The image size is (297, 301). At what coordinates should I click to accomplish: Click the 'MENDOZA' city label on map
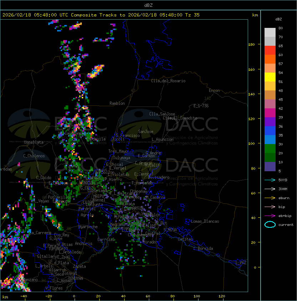[87, 183]
